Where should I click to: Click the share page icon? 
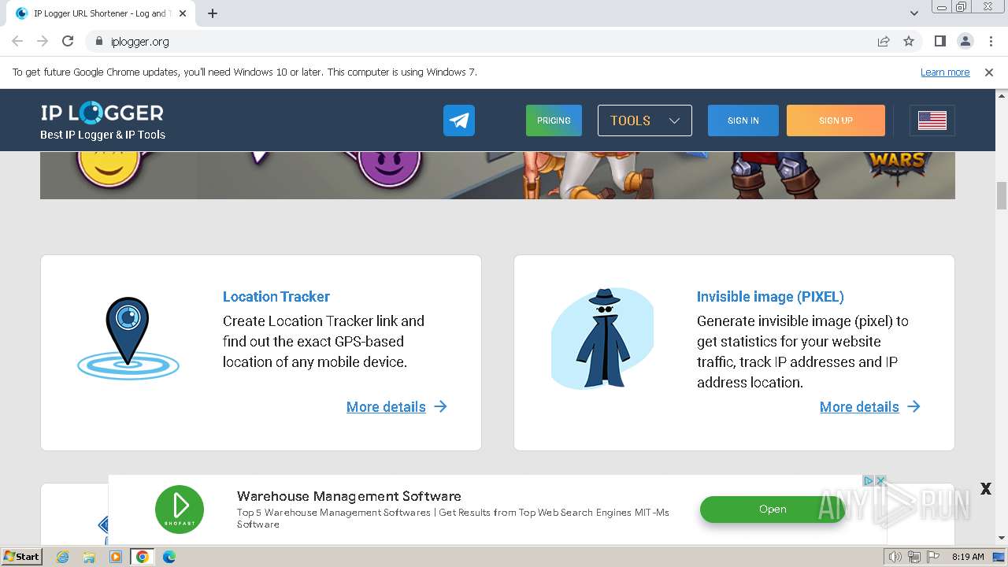884,41
